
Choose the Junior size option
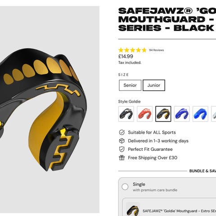154,85
